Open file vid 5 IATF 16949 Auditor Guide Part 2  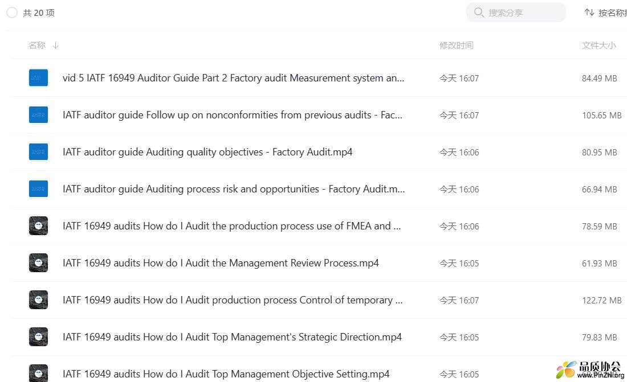233,78
